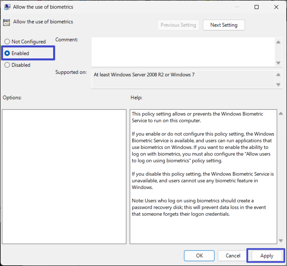The image size is (287, 266).
Task: Click the Comment box scroll up arrow
Action: tap(278, 42)
